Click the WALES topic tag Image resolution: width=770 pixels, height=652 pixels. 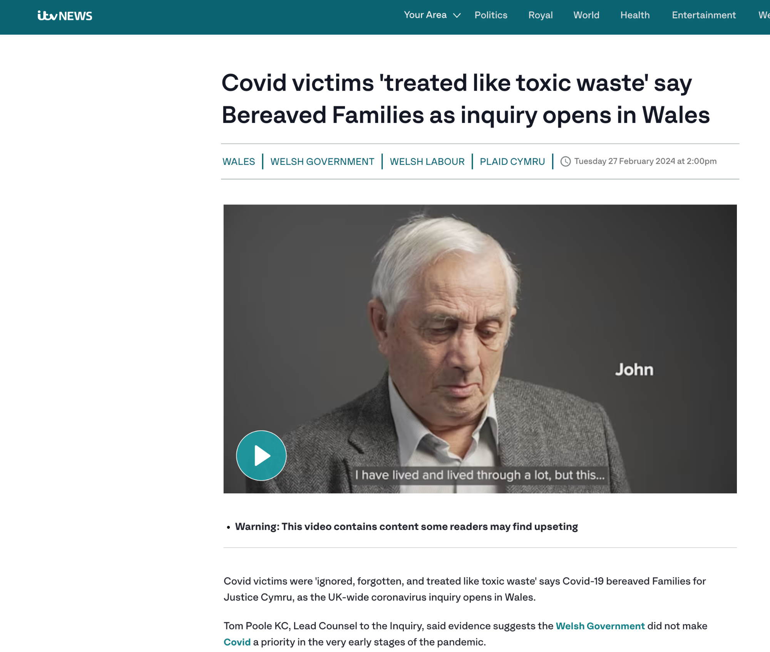tap(239, 161)
